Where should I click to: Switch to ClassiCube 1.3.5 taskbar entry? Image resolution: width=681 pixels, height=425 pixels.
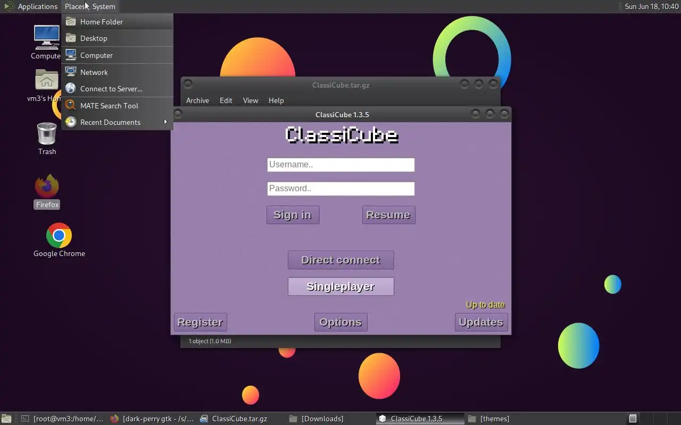click(420, 419)
